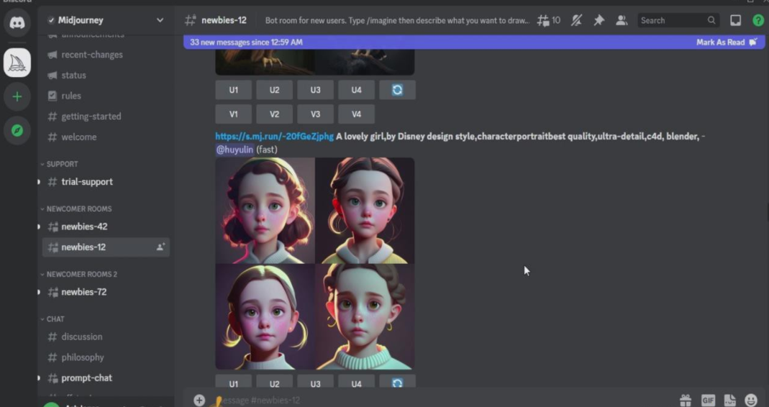This screenshot has width=769, height=407.
Task: Switch to the newbies-42 channel
Action: 83,227
